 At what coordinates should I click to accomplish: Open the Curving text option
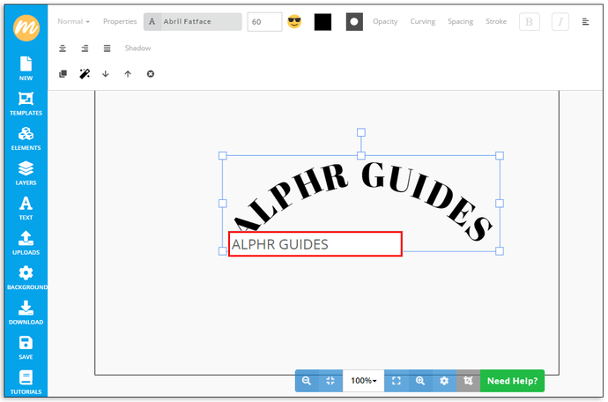click(x=422, y=21)
